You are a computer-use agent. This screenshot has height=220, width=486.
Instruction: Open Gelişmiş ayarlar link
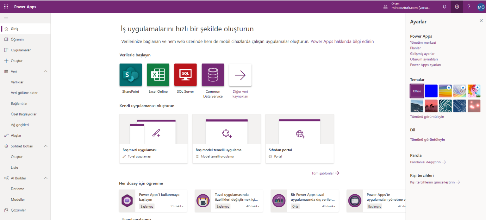pos(422,54)
